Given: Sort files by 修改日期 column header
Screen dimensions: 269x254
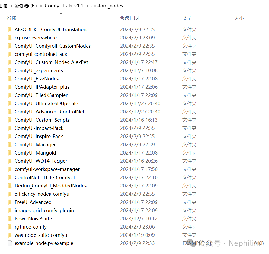Looking at the screenshot, I should pyautogui.click(x=129, y=18).
